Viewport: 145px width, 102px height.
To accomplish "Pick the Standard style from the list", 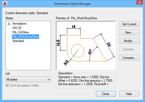I will click(18, 41).
